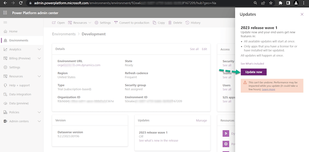Open See what's new in the release
The image size is (309, 152).
point(158,141)
